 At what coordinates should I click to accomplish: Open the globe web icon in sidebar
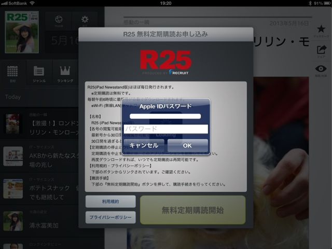(59, 21)
